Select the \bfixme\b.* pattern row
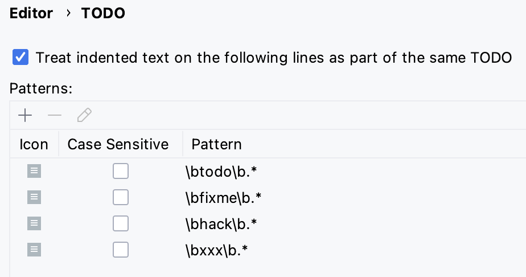Viewport: 526px width, 277px height. coord(223,198)
